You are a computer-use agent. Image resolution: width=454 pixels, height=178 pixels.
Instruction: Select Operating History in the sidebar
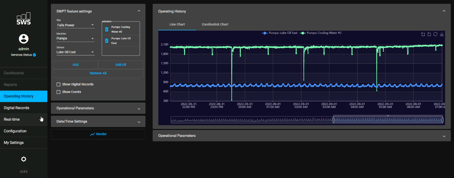pos(24,96)
